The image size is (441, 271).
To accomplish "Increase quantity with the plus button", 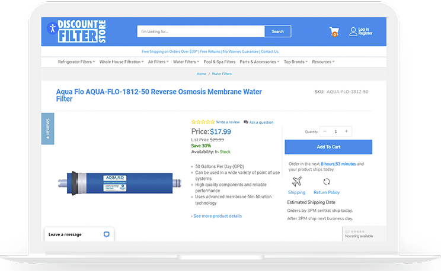I will 347,131.
